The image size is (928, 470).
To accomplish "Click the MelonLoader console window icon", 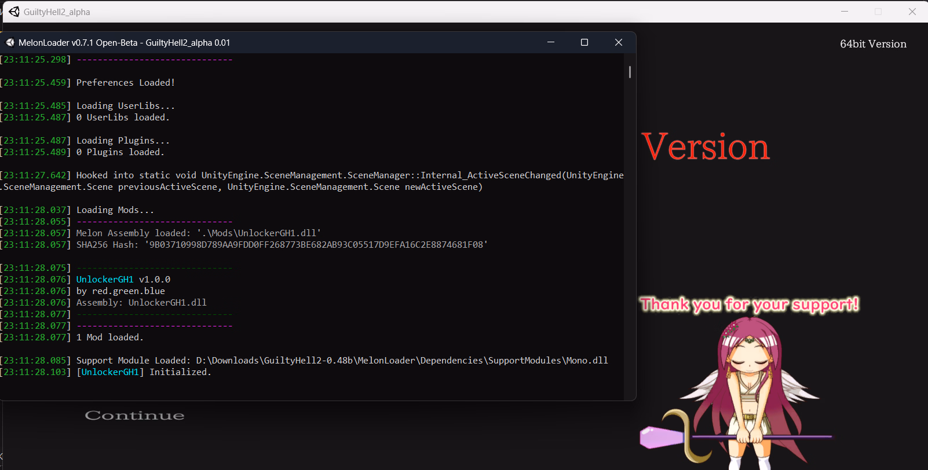I will point(10,42).
